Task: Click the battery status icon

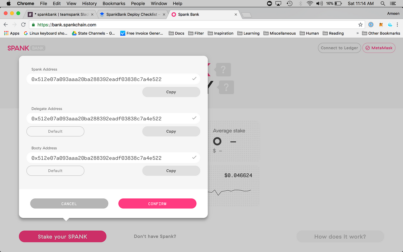Action: click(338, 3)
